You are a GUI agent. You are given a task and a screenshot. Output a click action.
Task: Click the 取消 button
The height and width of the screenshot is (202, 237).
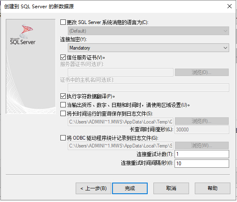[x=171, y=188]
